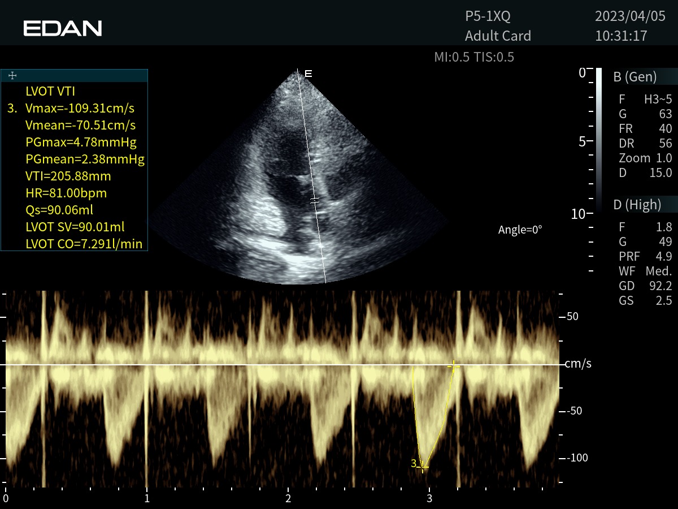Click the Zoom 1.0 parameter
Screen dimensions: 678x509
[x=645, y=158]
